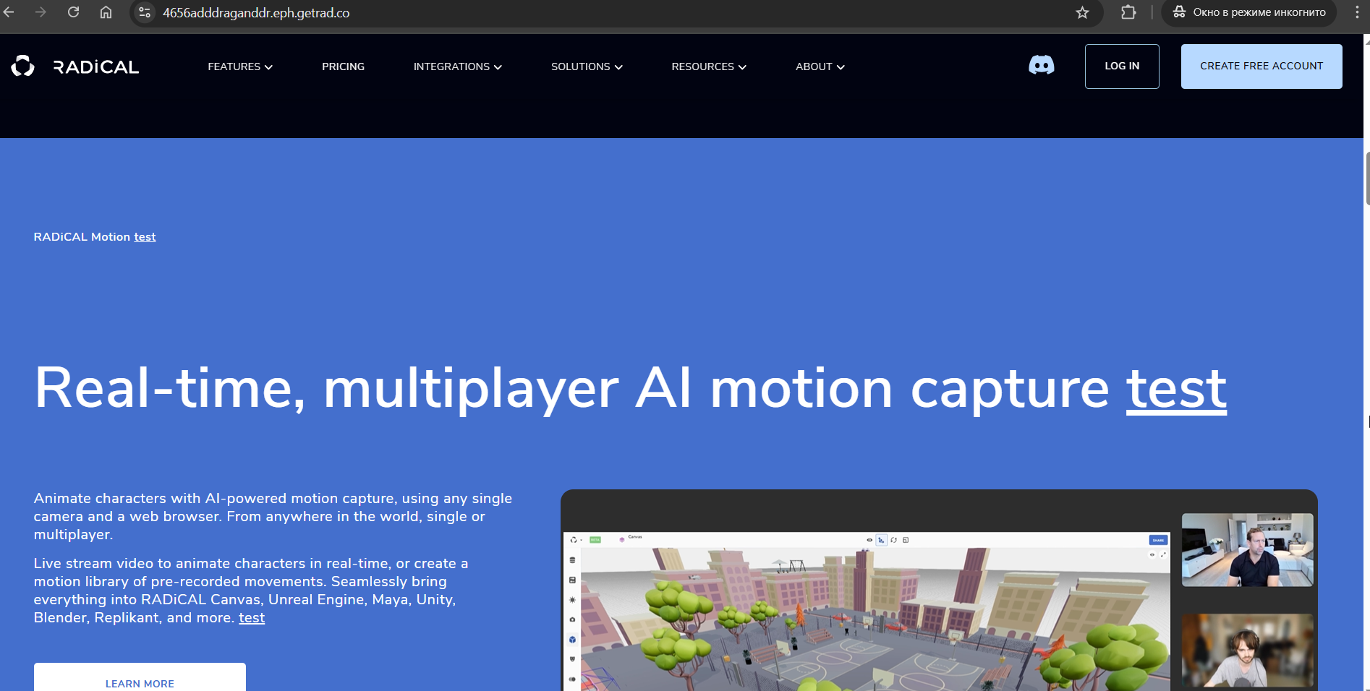Expand the ABOUT menu
This screenshot has height=691, width=1370.
[820, 66]
